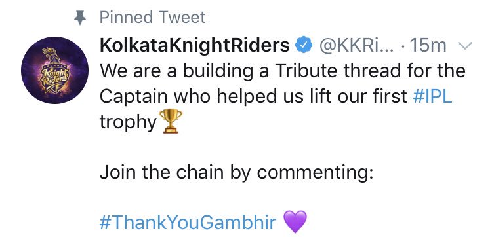The width and height of the screenshot is (492, 237).
Task: Click the gold trophy emoji
Action: pos(171,121)
